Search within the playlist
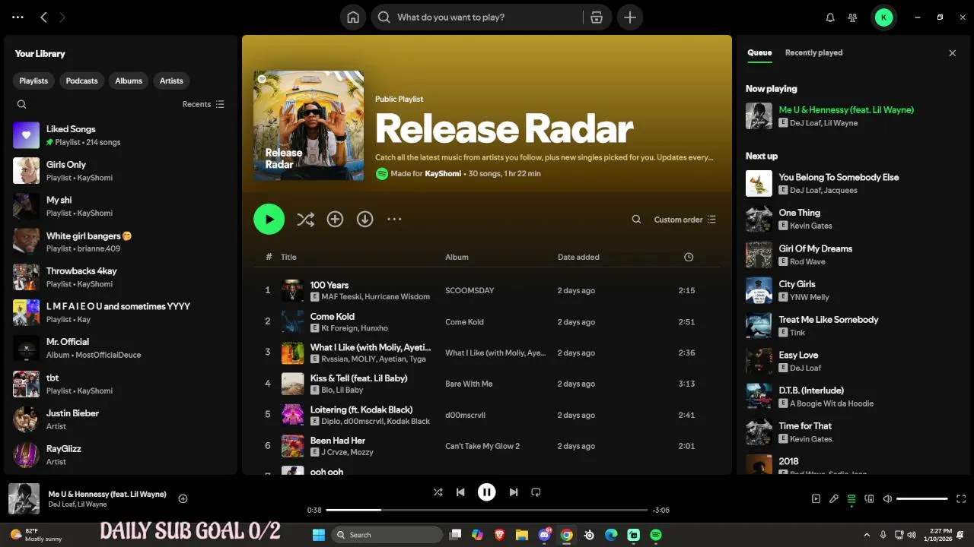 (636, 220)
